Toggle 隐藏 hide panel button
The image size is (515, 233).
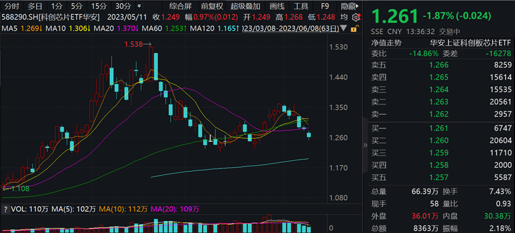(349, 6)
